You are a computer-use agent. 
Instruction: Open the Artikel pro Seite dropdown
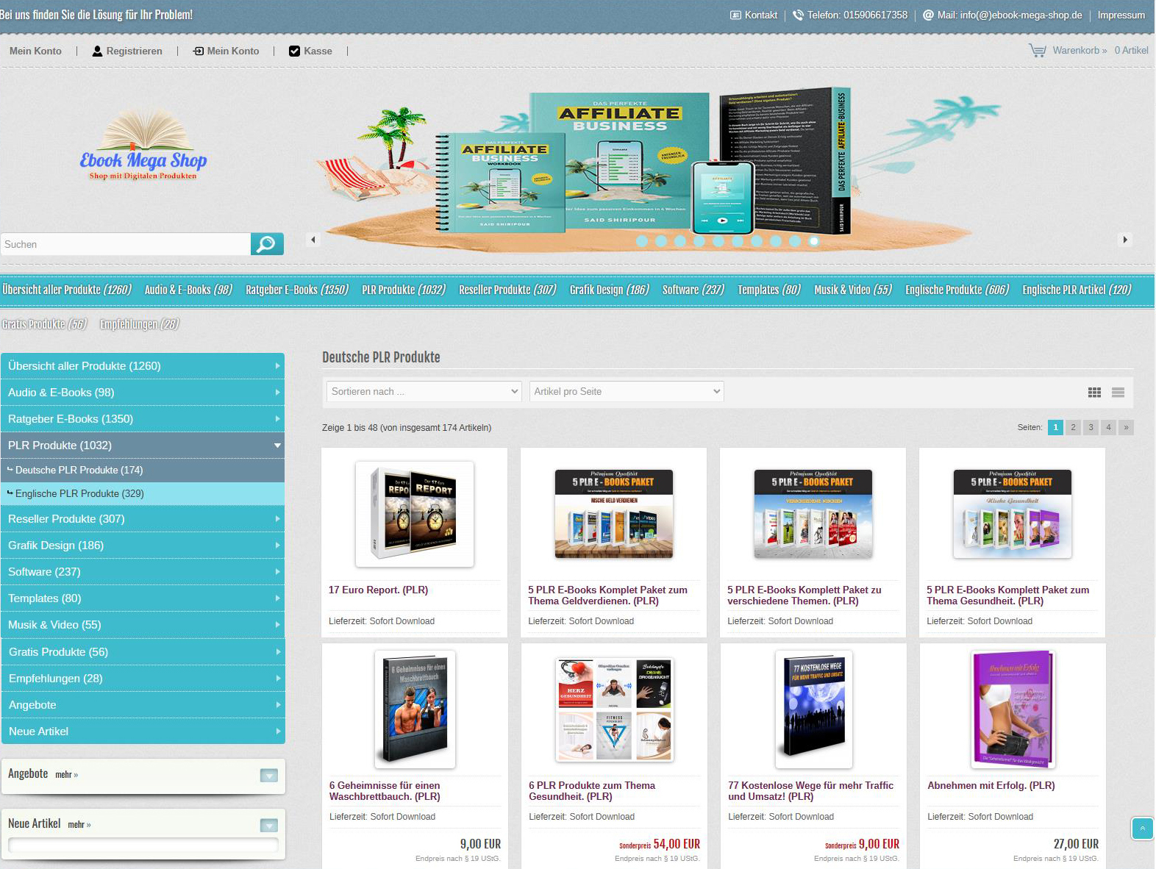[x=627, y=392]
